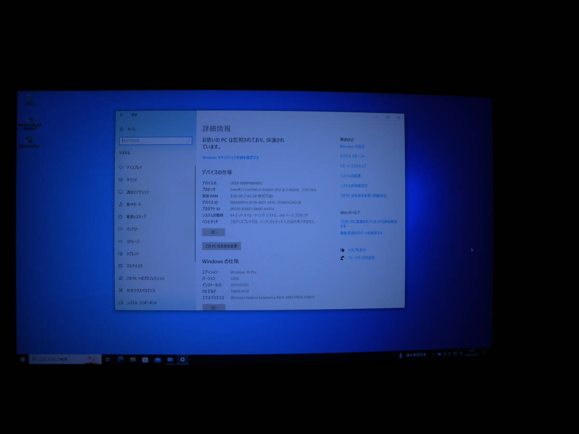
Task: Open multi-language support web help link
Action: [x=361, y=233]
